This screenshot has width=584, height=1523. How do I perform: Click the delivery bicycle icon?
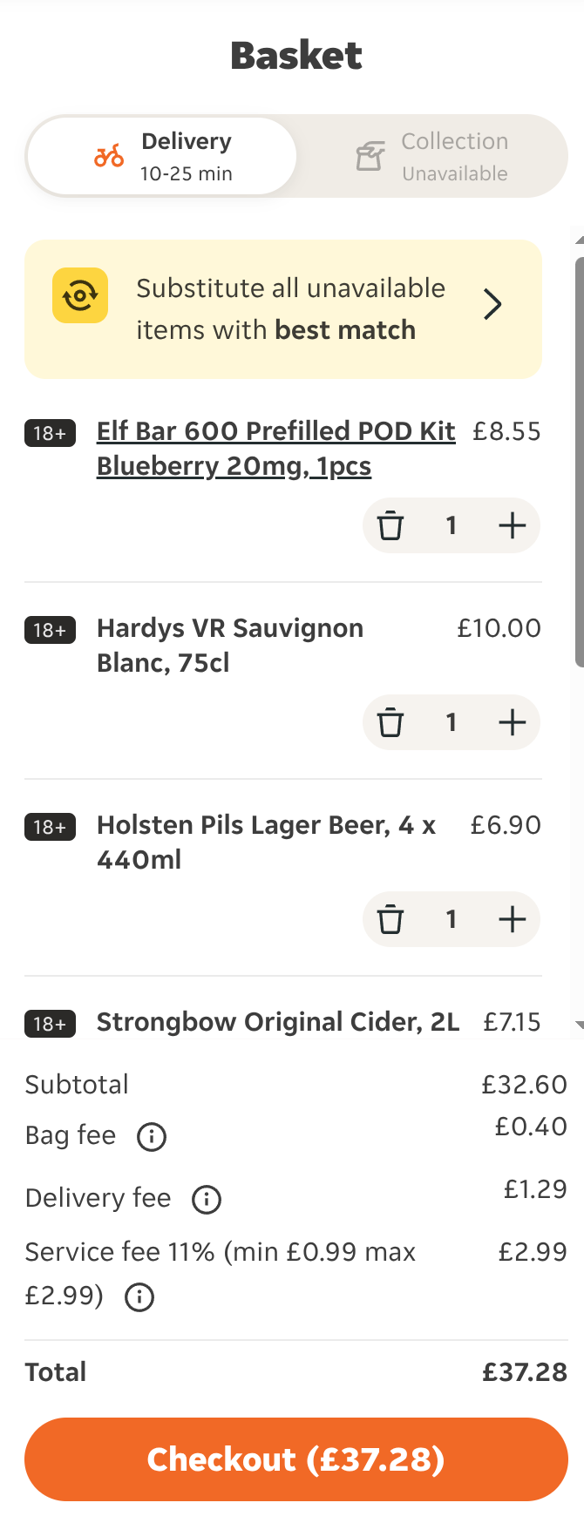tap(109, 156)
